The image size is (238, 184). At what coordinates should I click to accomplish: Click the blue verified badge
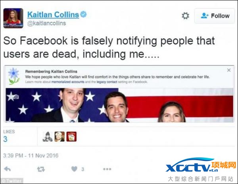point(83,14)
